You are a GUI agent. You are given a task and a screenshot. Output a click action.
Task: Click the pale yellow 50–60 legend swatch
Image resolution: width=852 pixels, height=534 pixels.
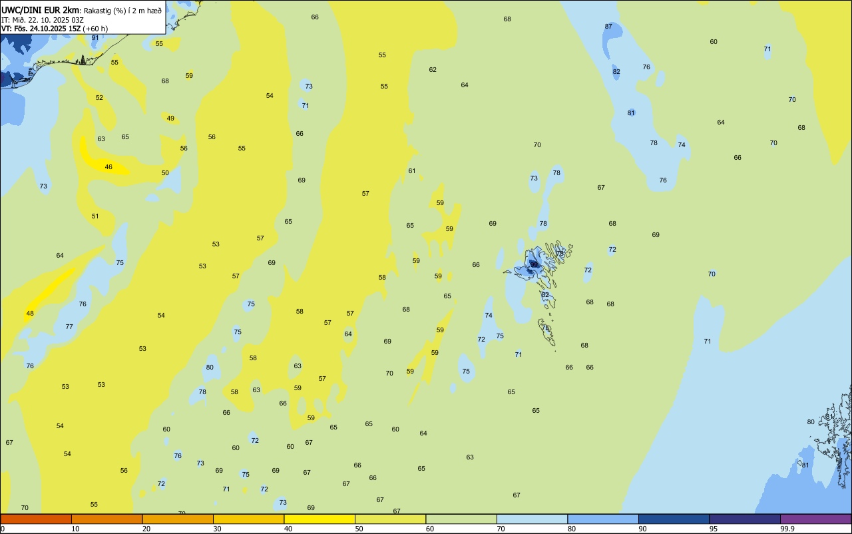pyautogui.click(x=390, y=519)
